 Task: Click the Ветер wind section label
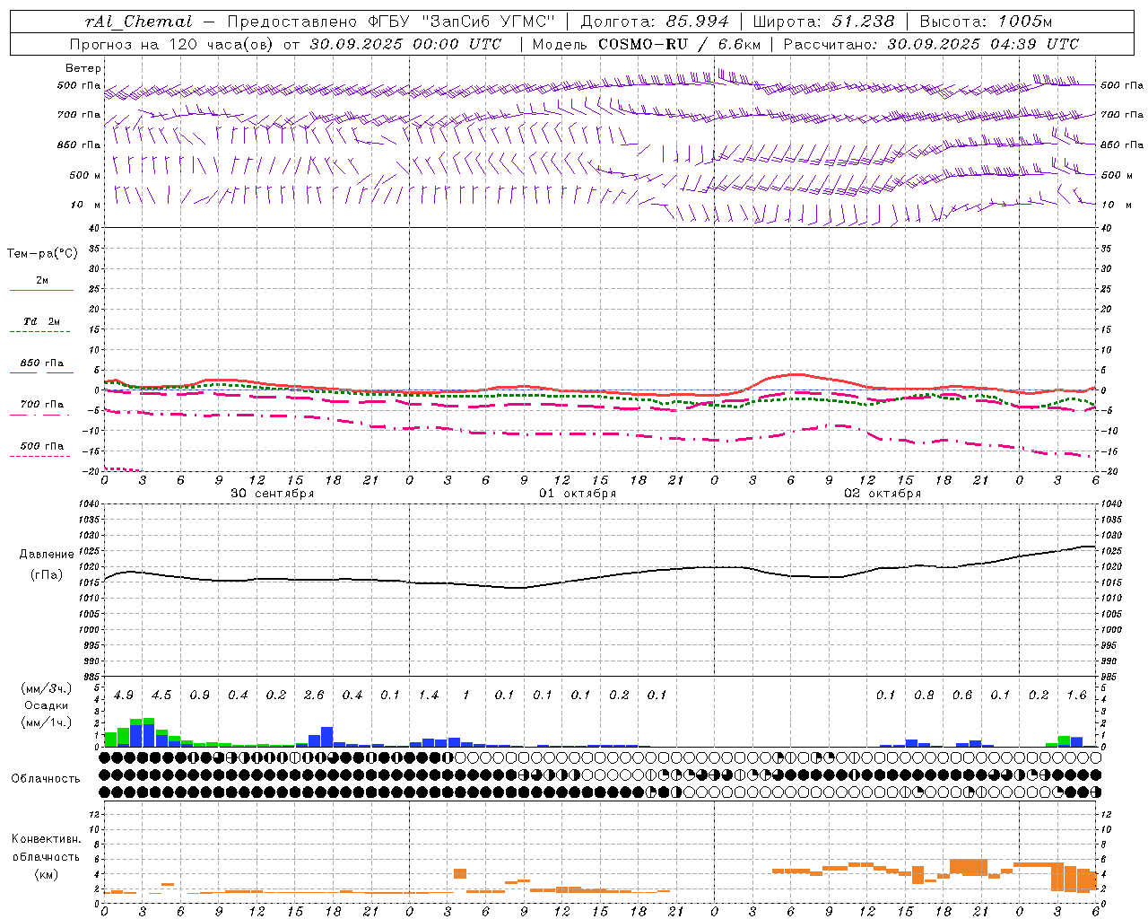(83, 68)
